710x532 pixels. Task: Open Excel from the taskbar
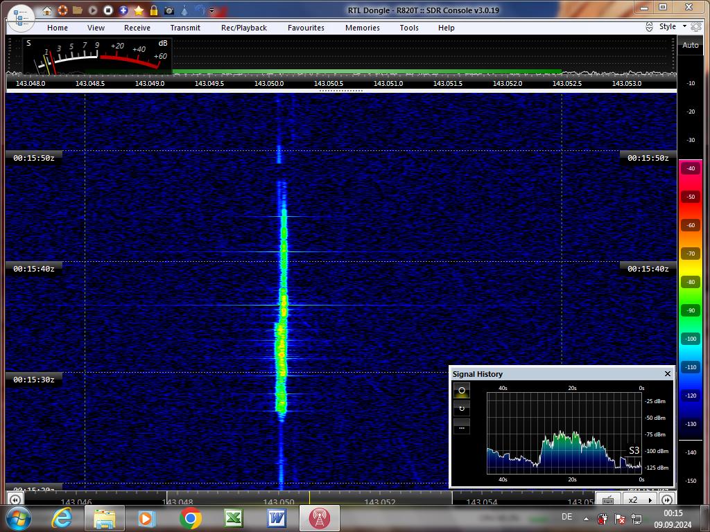(234, 518)
